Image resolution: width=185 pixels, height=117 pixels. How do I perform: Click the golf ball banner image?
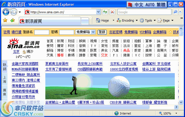pos(110,86)
